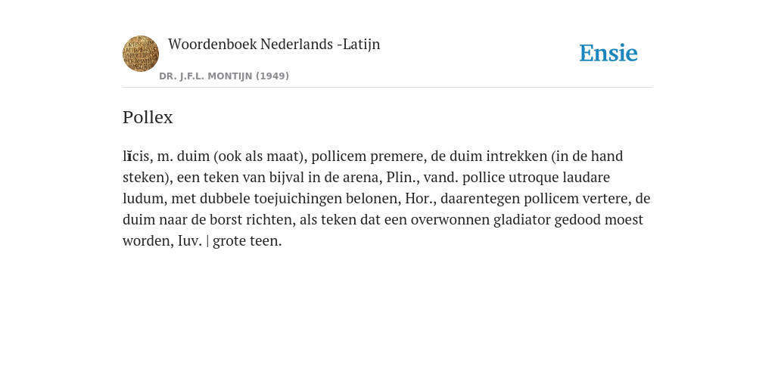Click the word daarentegen
Viewport: 775px width, 387px height.
click(x=480, y=199)
